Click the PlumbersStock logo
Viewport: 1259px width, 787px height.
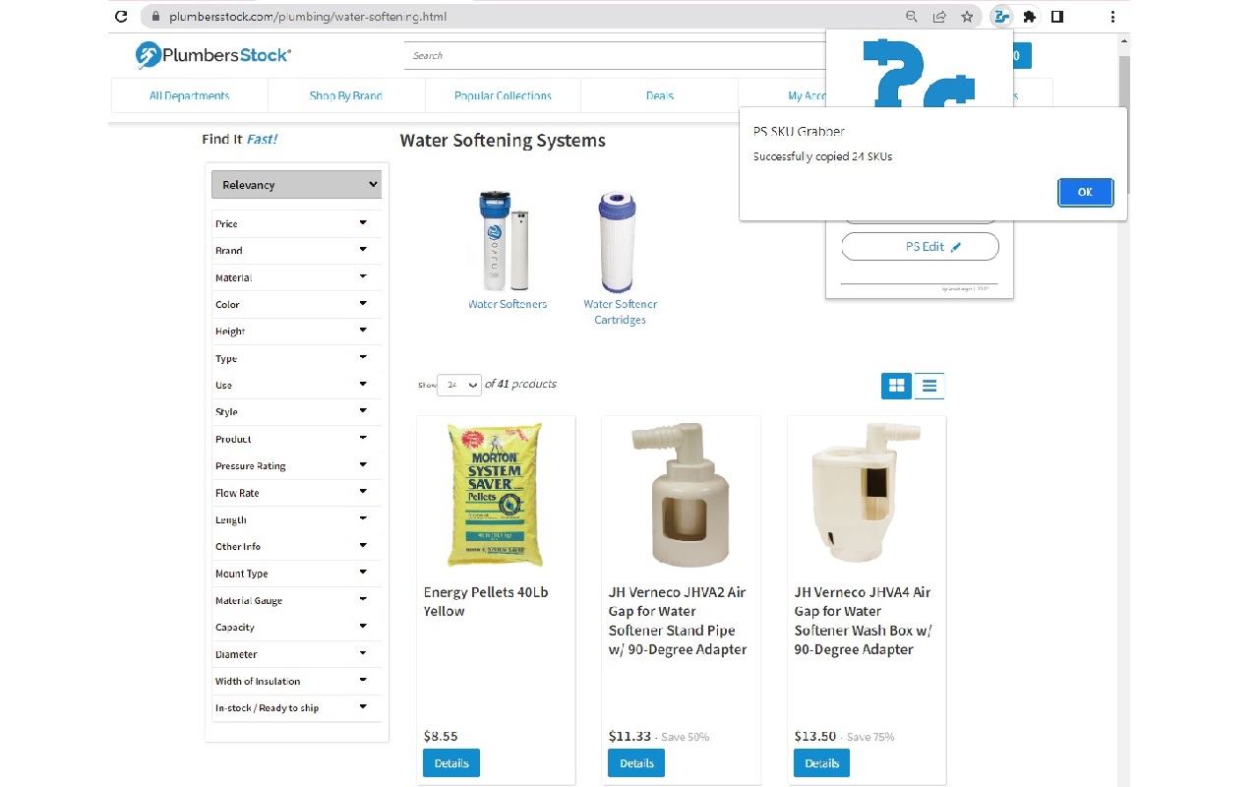(213, 55)
